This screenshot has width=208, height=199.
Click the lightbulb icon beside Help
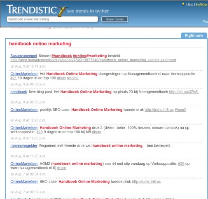coord(183,4)
